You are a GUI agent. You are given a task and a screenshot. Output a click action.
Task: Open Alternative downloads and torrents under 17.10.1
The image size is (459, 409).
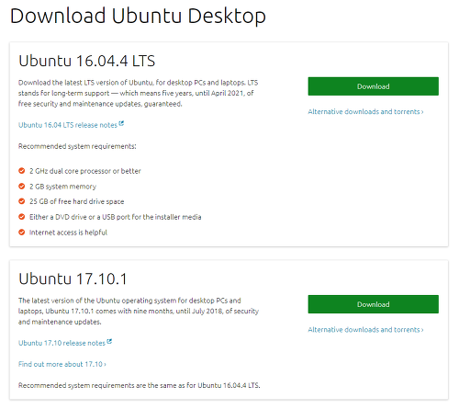pyautogui.click(x=365, y=330)
